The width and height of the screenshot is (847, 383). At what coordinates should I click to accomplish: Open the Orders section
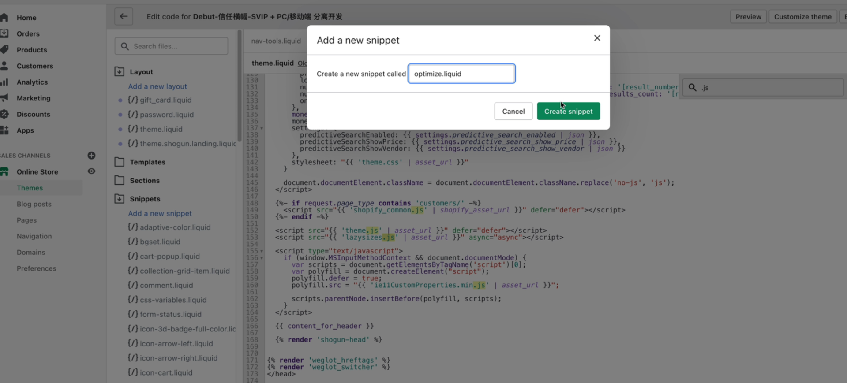click(x=28, y=34)
